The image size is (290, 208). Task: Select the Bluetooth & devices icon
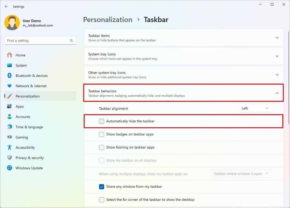(x=10, y=76)
